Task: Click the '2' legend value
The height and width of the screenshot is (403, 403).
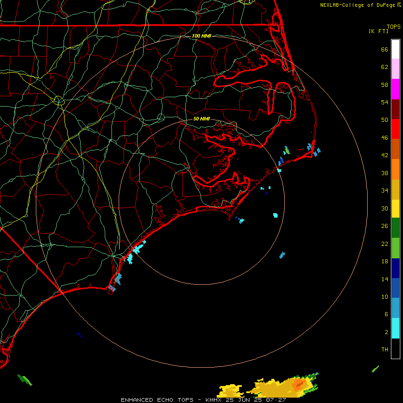Action: click(386, 332)
